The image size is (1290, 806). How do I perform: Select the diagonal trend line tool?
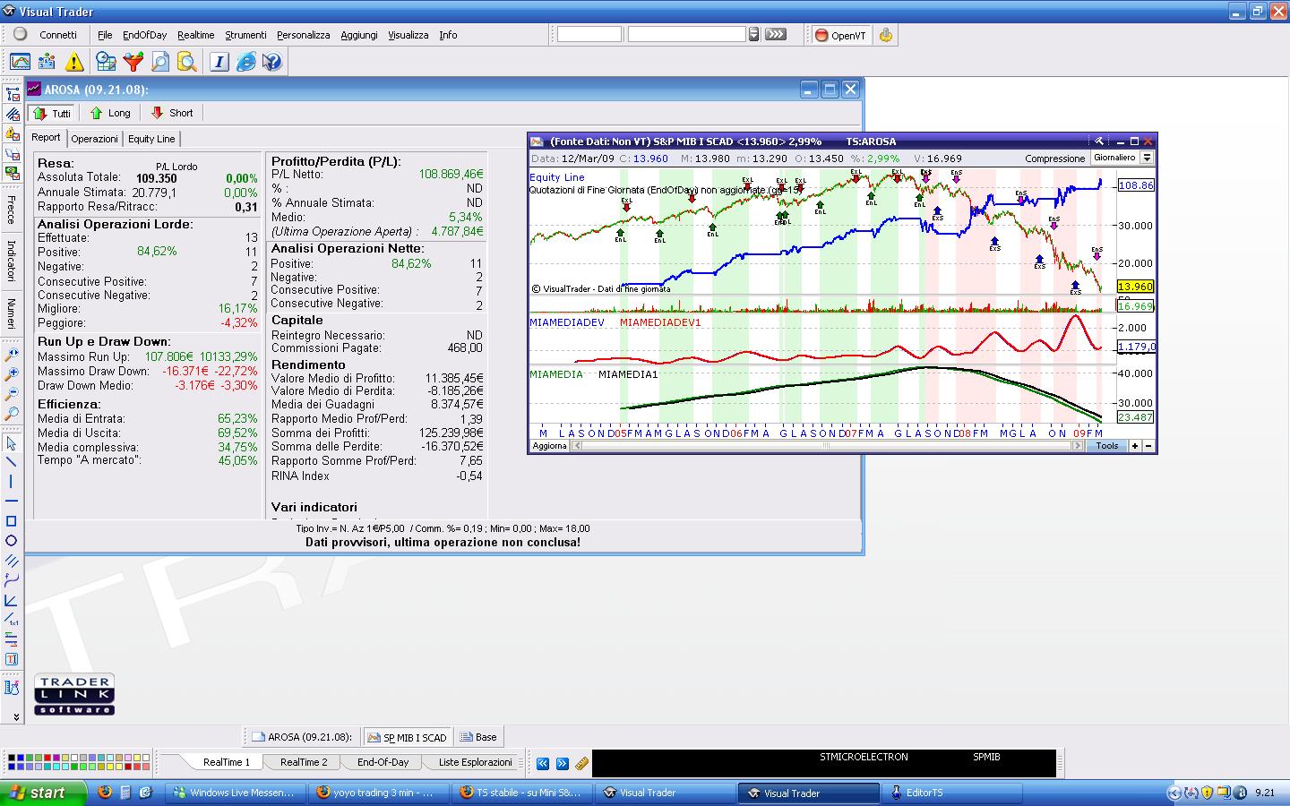point(12,462)
